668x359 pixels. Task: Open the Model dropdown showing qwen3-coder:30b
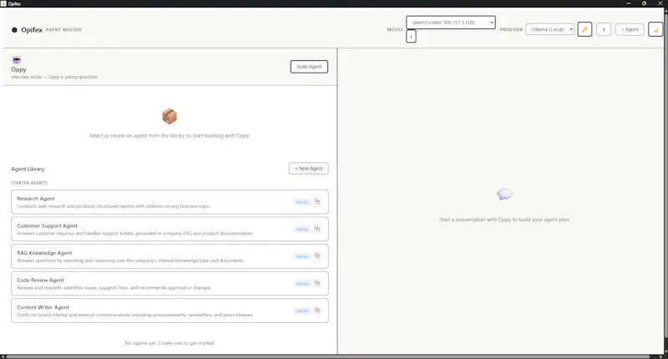[451, 23]
